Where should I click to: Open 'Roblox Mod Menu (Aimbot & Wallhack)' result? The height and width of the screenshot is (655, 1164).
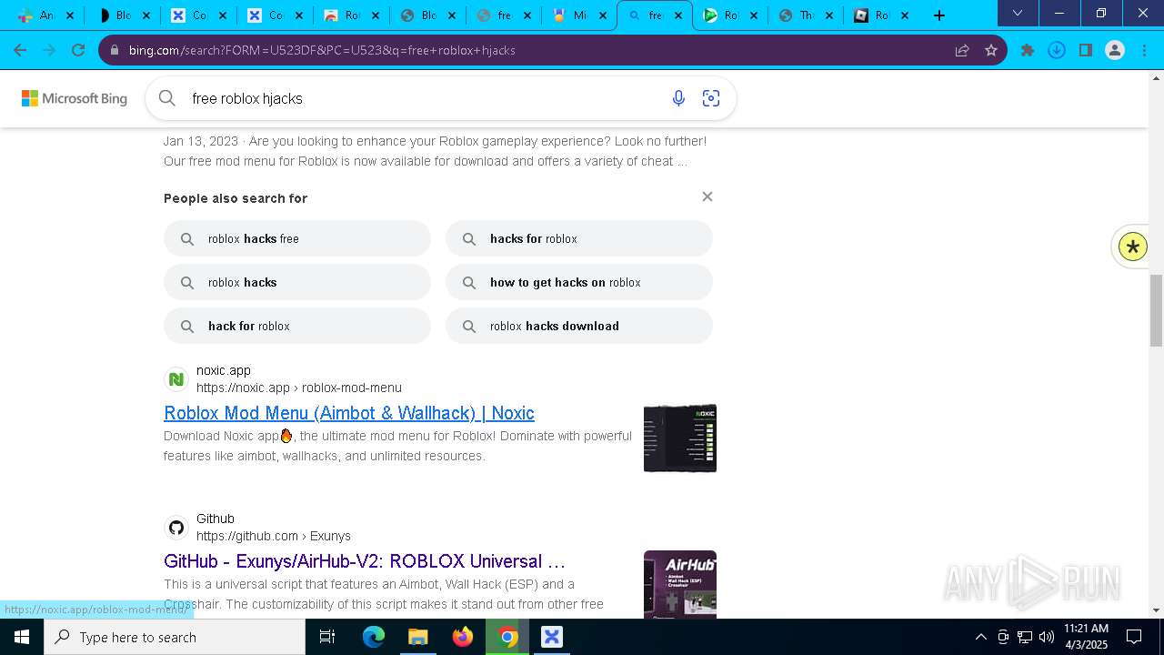click(x=349, y=413)
